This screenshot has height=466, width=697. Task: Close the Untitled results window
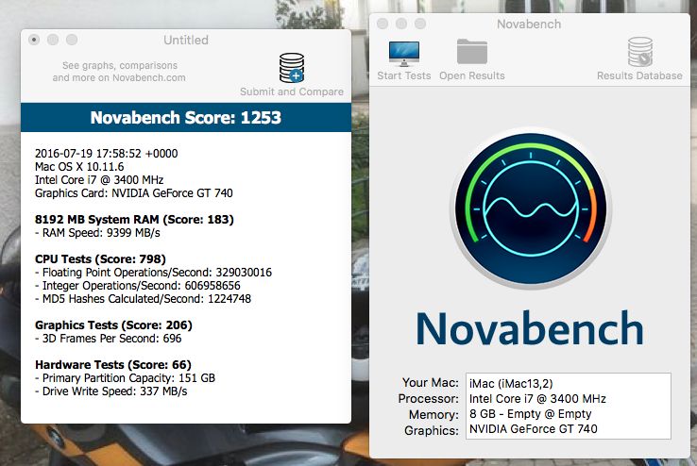[34, 40]
